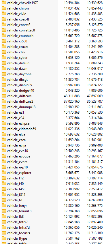This screenshot has width=104, height=244.
Task: Click size value 48 311 808
Action: [x=72, y=96]
